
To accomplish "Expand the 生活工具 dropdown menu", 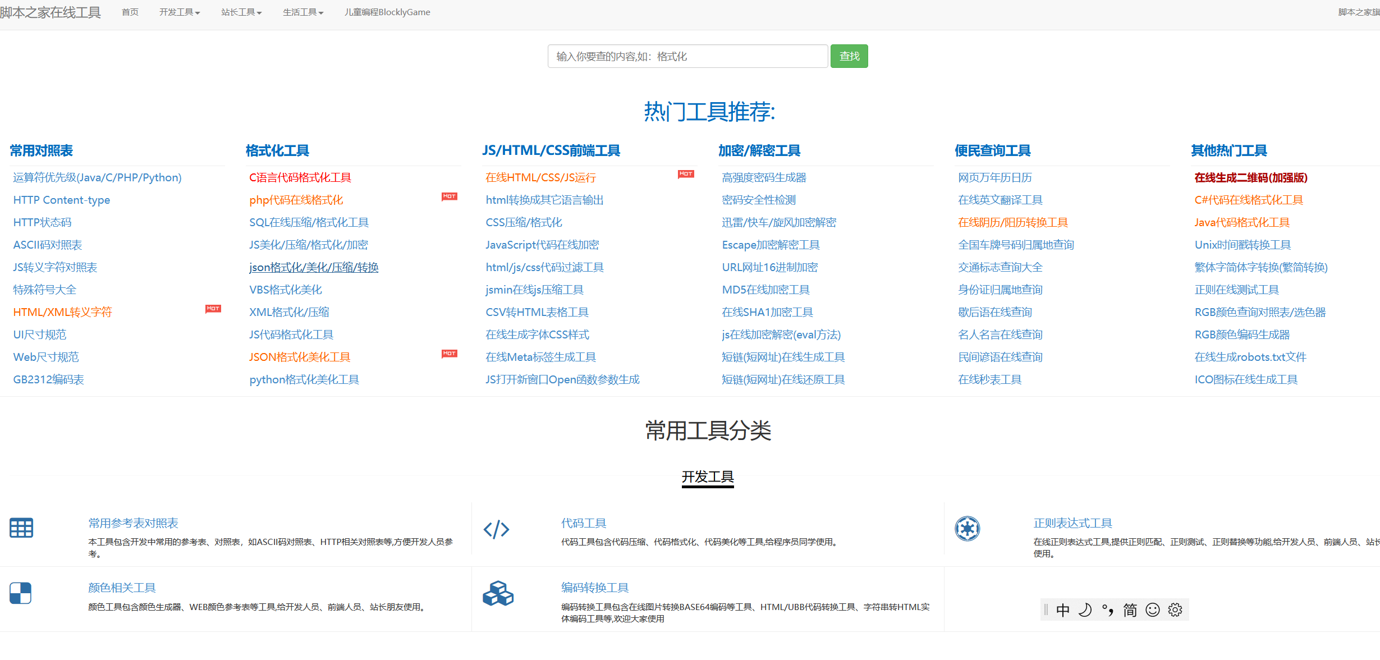I will [x=302, y=12].
